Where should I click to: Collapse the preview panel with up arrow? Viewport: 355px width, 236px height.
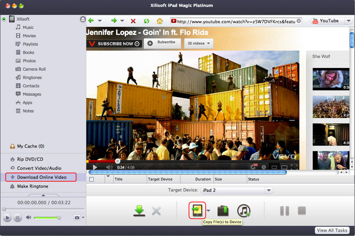pos(43,195)
